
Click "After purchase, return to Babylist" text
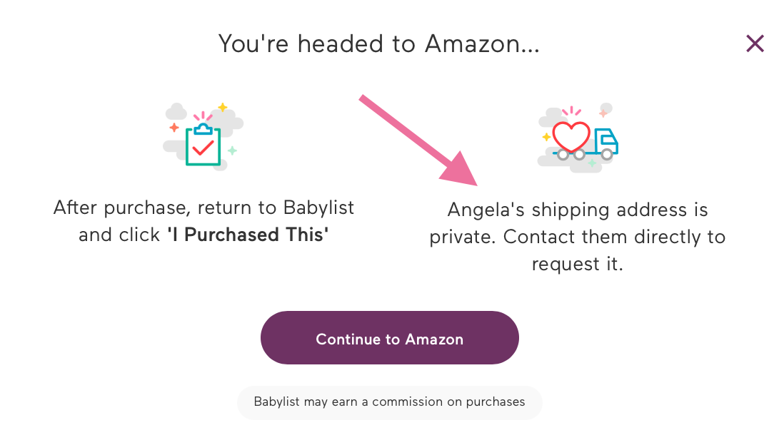click(x=203, y=208)
